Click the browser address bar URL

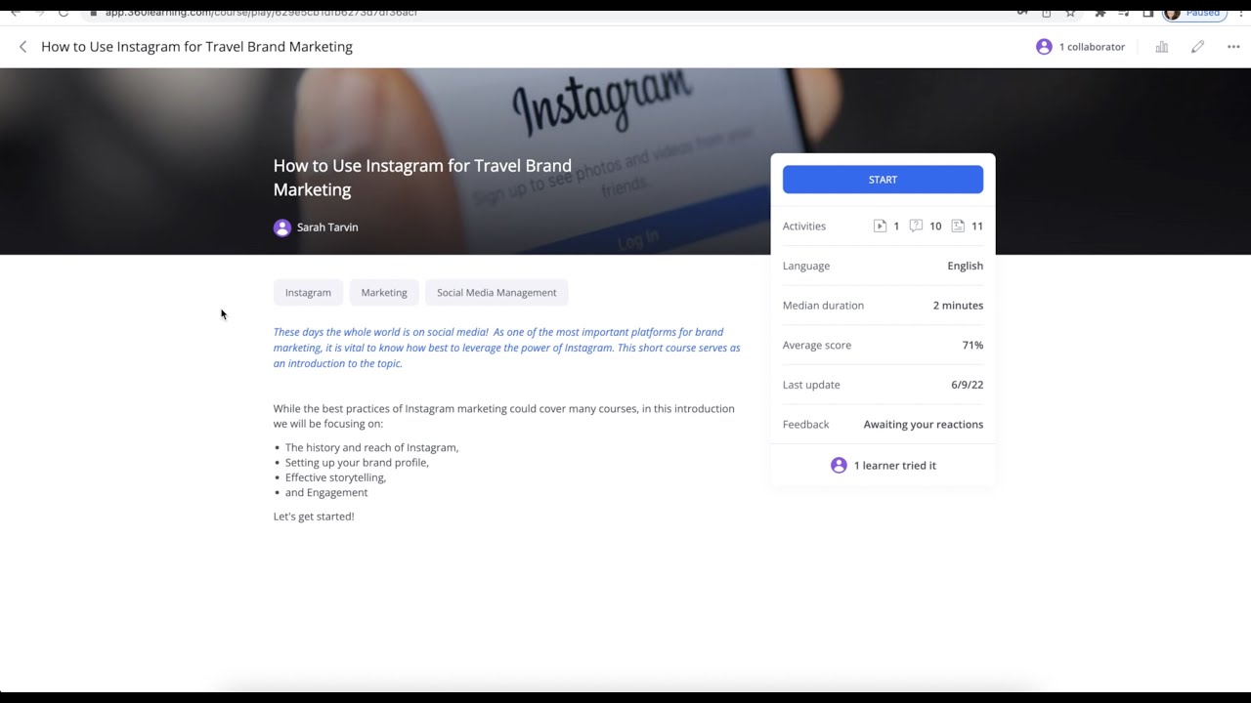coord(261,12)
